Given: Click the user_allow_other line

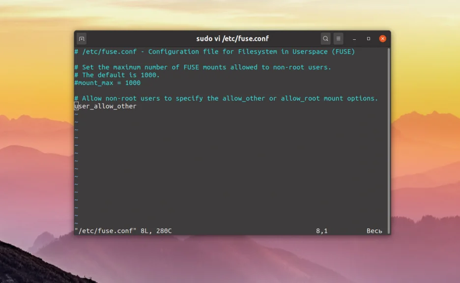Looking at the screenshot, I should (x=105, y=106).
